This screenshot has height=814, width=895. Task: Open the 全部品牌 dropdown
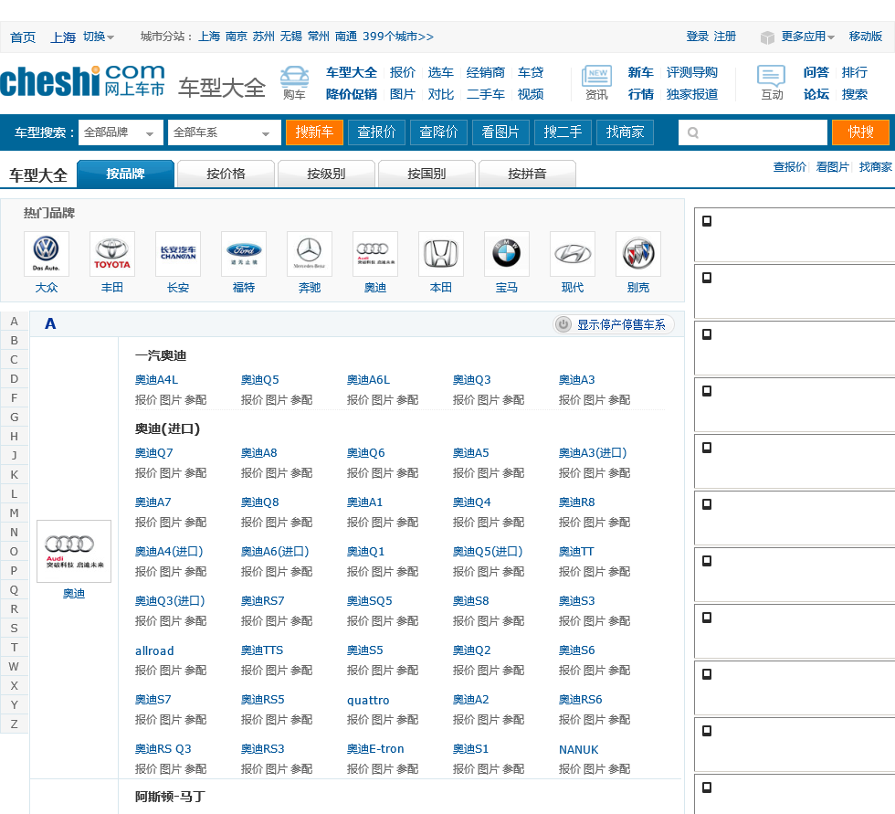[x=121, y=132]
